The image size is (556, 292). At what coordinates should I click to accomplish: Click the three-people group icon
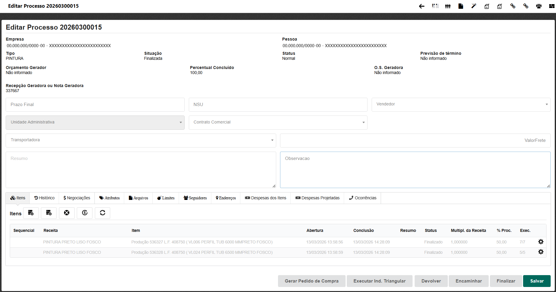448,6
